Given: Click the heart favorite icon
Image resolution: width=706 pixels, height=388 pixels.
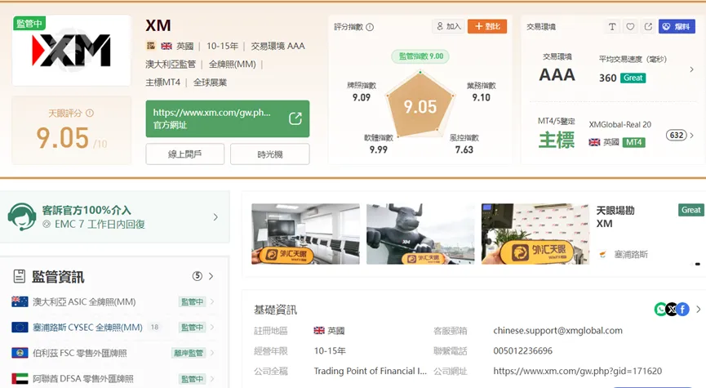Looking at the screenshot, I should (630, 27).
